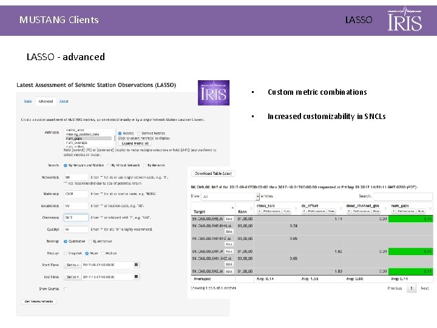Sort by dc_offset column arrows
Image resolution: width=437 pixels, height=328 pixels.
340,208
